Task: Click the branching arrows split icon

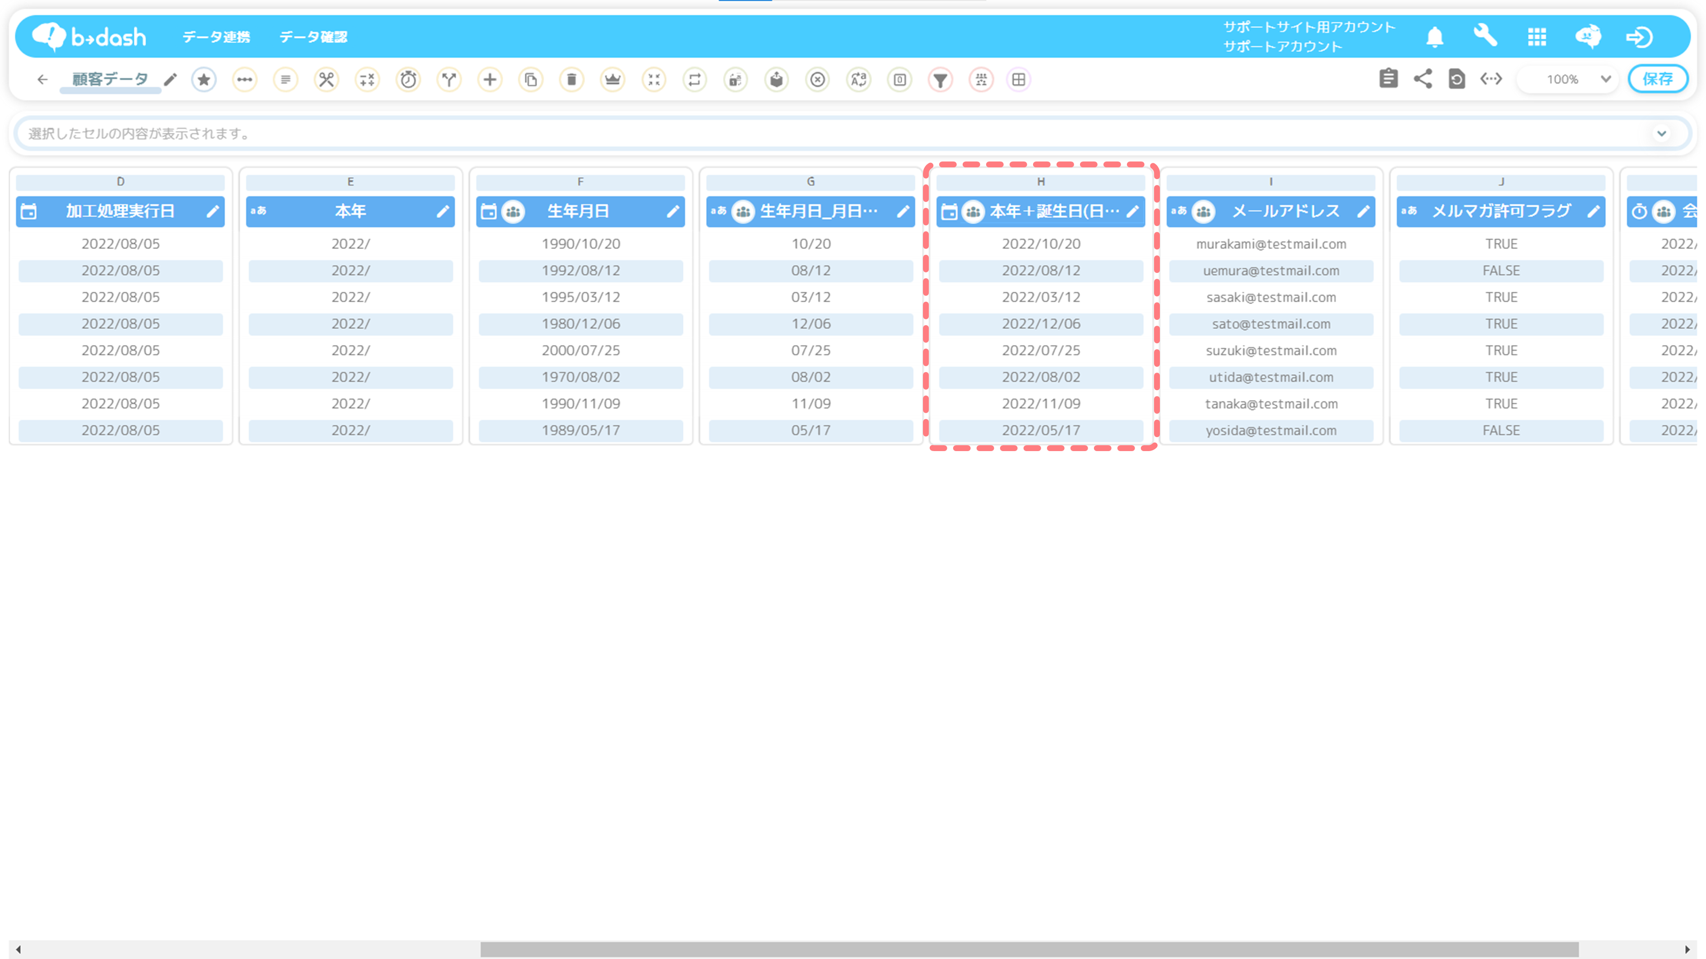Action: [x=449, y=79]
